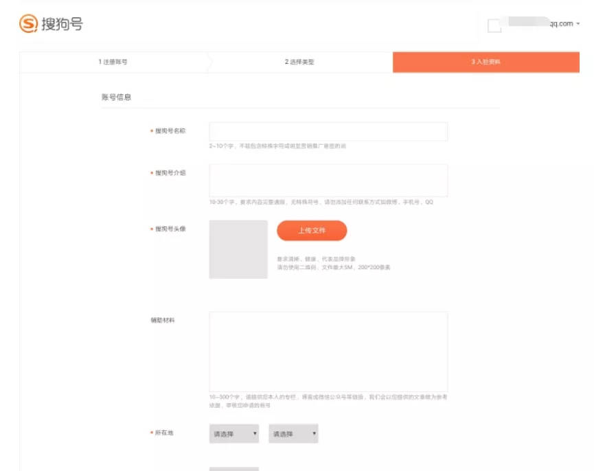Click the hint text starting with 10~300个字
The height and width of the screenshot is (471, 594).
(328, 401)
